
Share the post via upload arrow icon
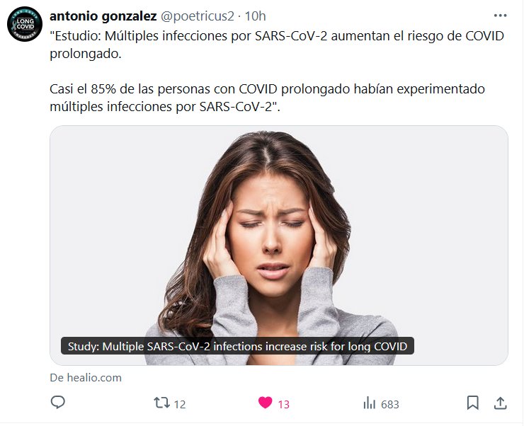pos(500,403)
